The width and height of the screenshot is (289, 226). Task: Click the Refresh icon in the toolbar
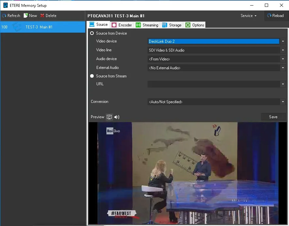(4, 16)
